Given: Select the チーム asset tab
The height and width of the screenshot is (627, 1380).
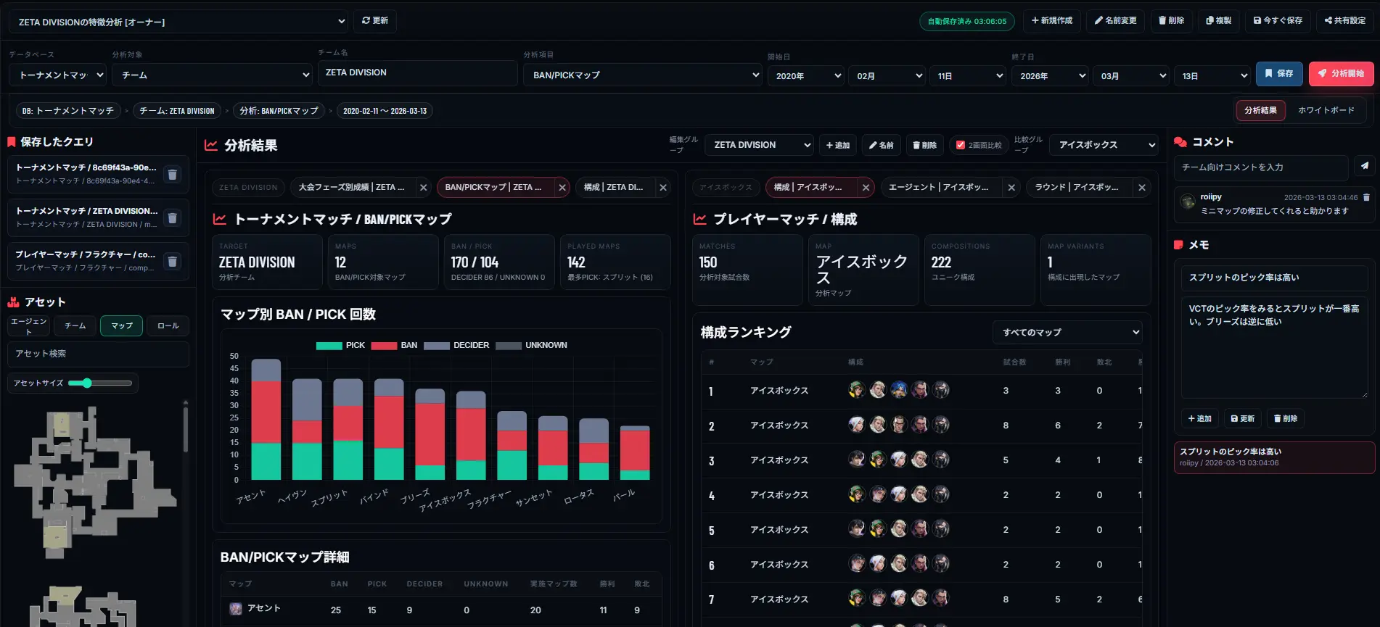Looking at the screenshot, I should pyautogui.click(x=75, y=325).
